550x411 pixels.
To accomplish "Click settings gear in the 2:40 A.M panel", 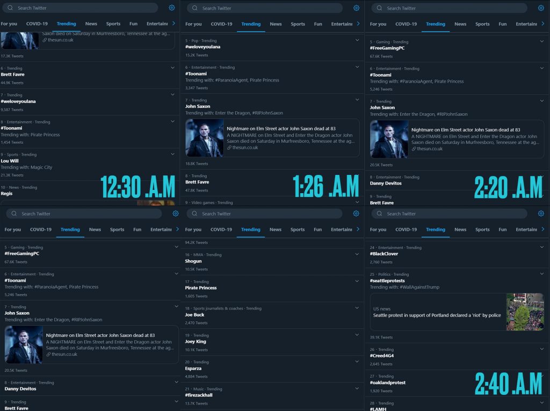I will coord(541,214).
